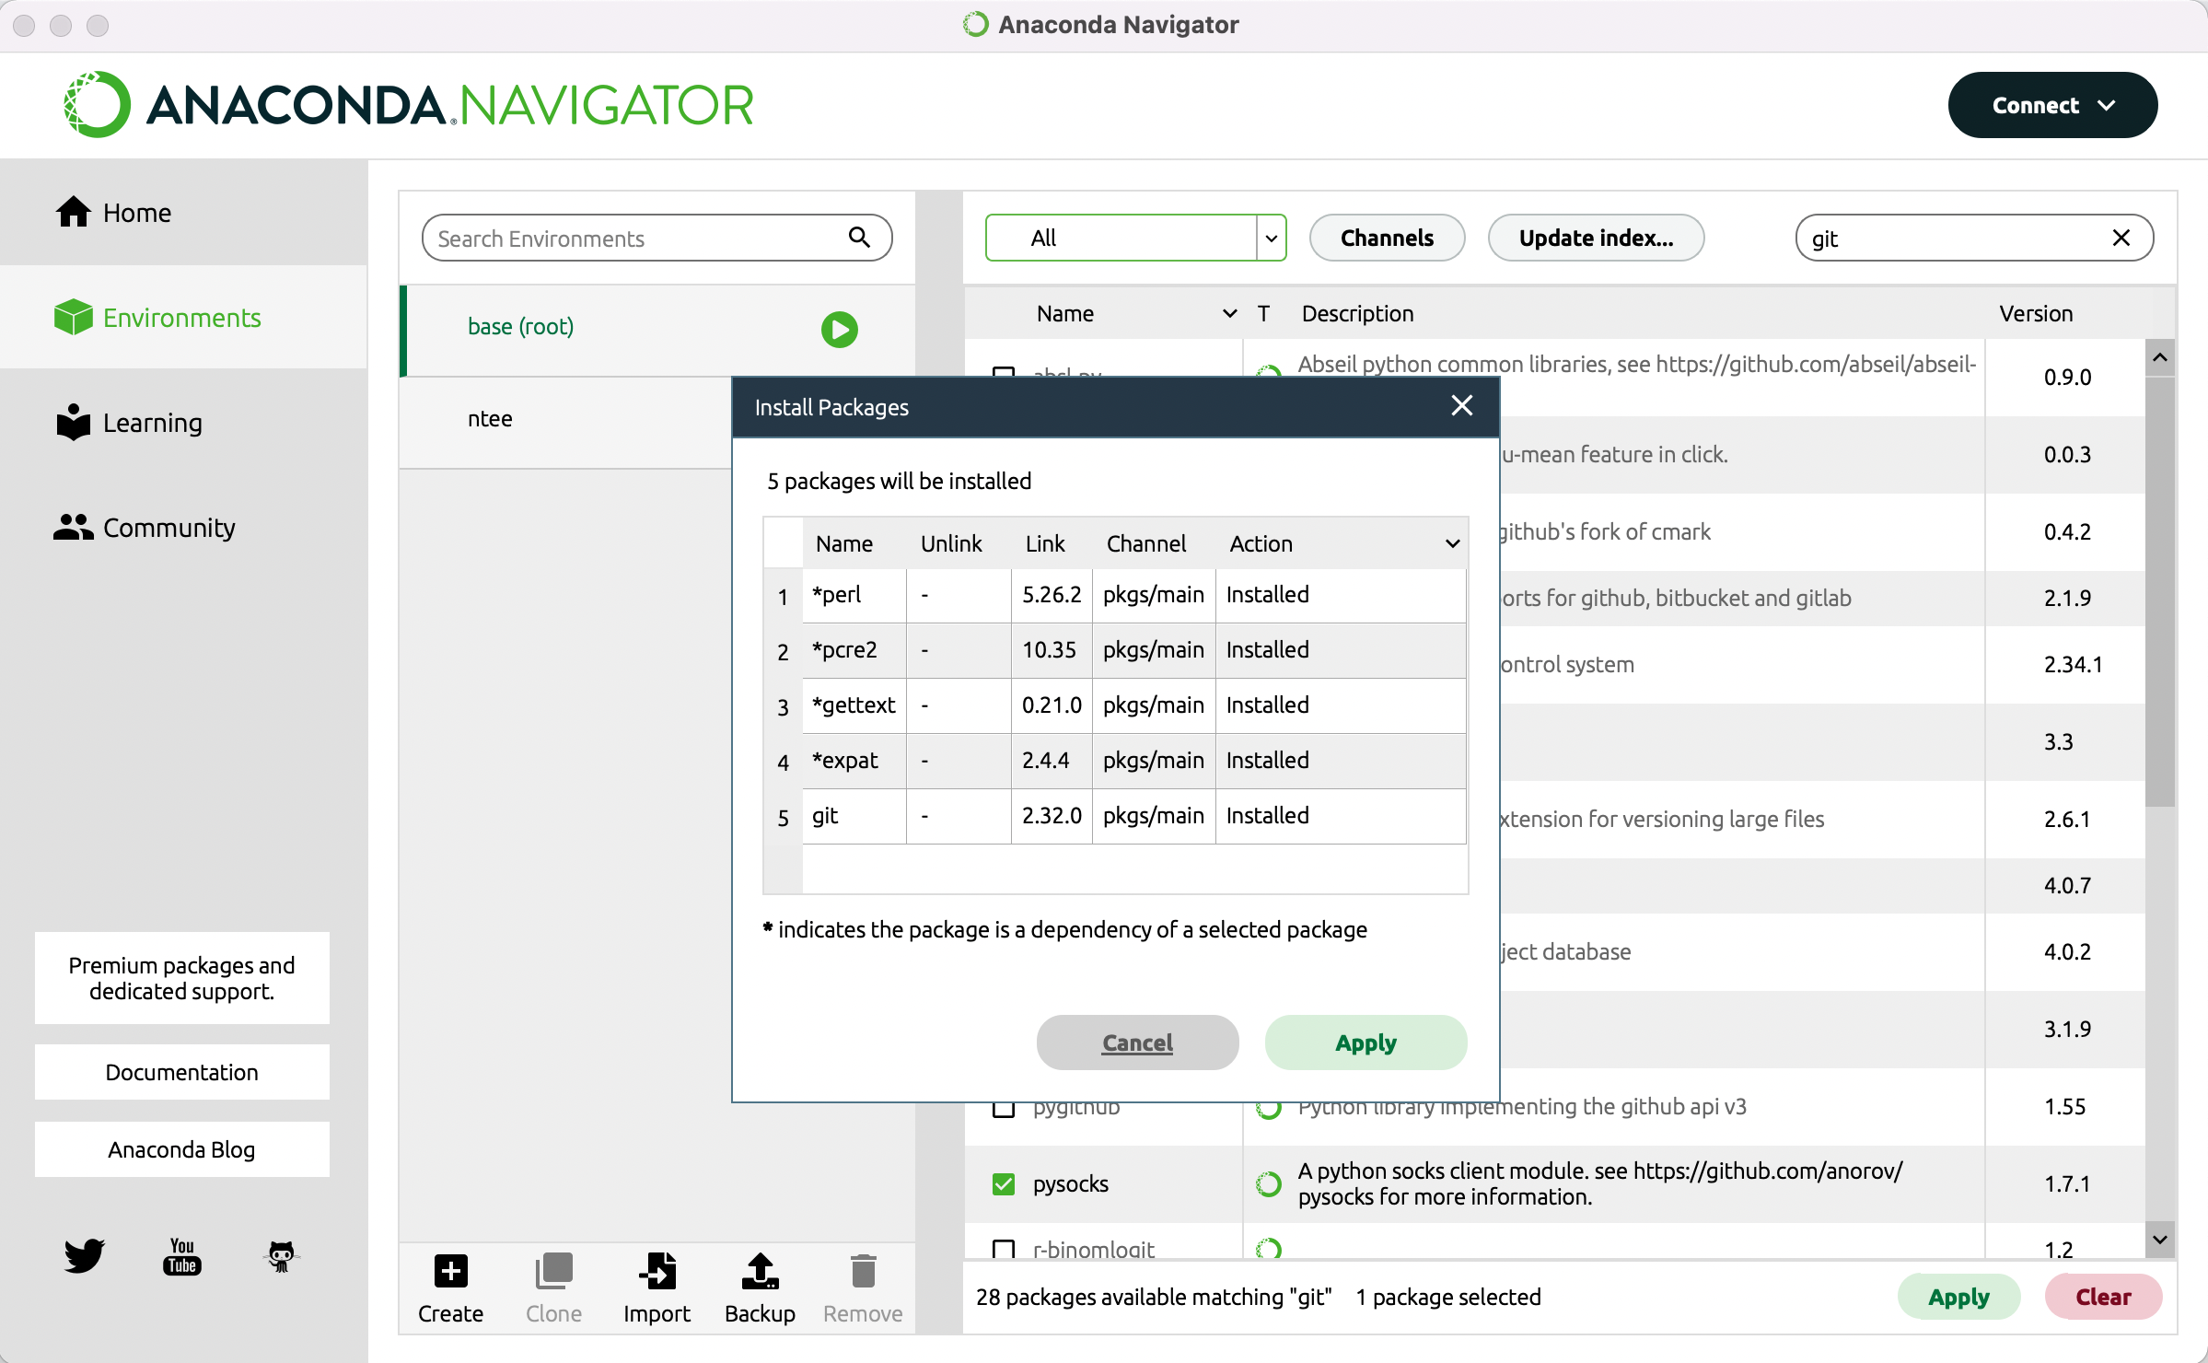Open the Anaconda Blog link

point(182,1149)
